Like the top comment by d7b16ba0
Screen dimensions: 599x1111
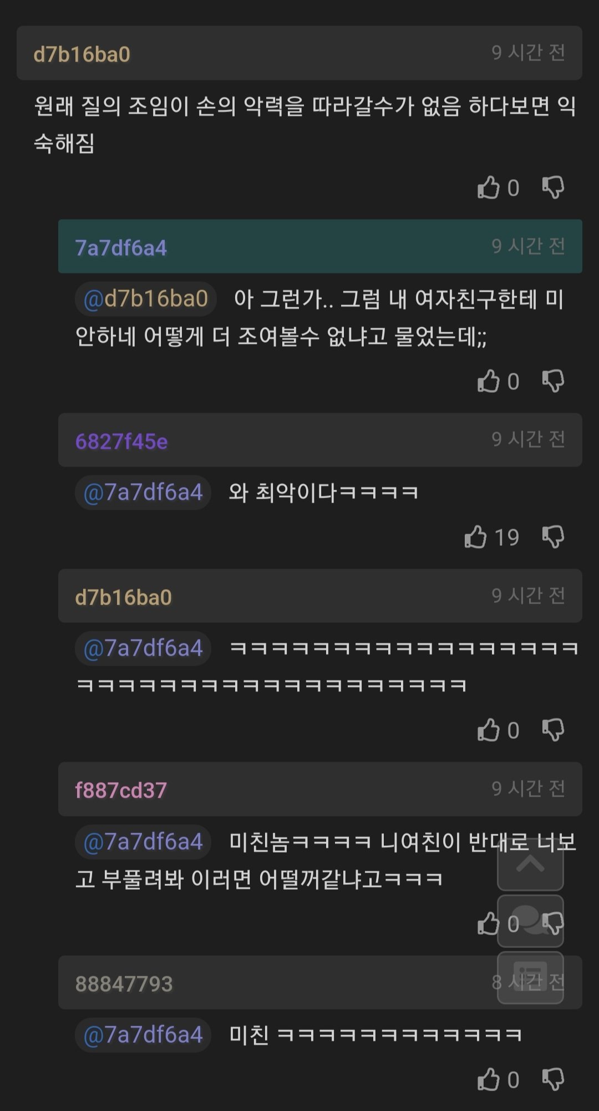pos(489,187)
